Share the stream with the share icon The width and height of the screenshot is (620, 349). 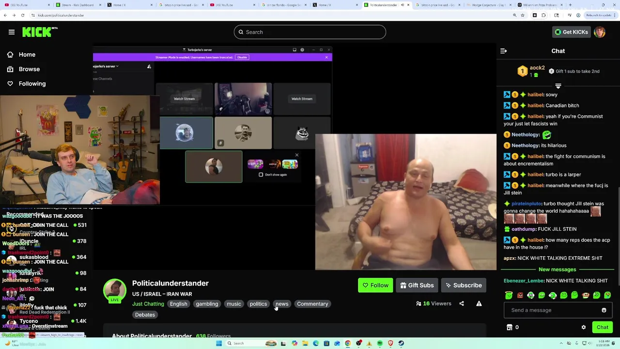(462, 304)
